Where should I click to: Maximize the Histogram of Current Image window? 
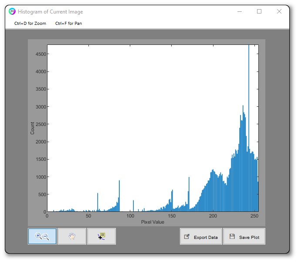(259, 11)
